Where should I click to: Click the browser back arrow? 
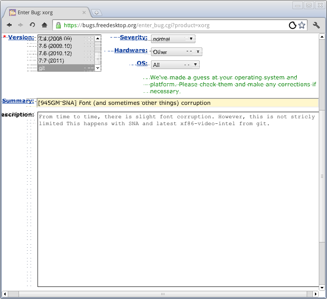click(9, 25)
